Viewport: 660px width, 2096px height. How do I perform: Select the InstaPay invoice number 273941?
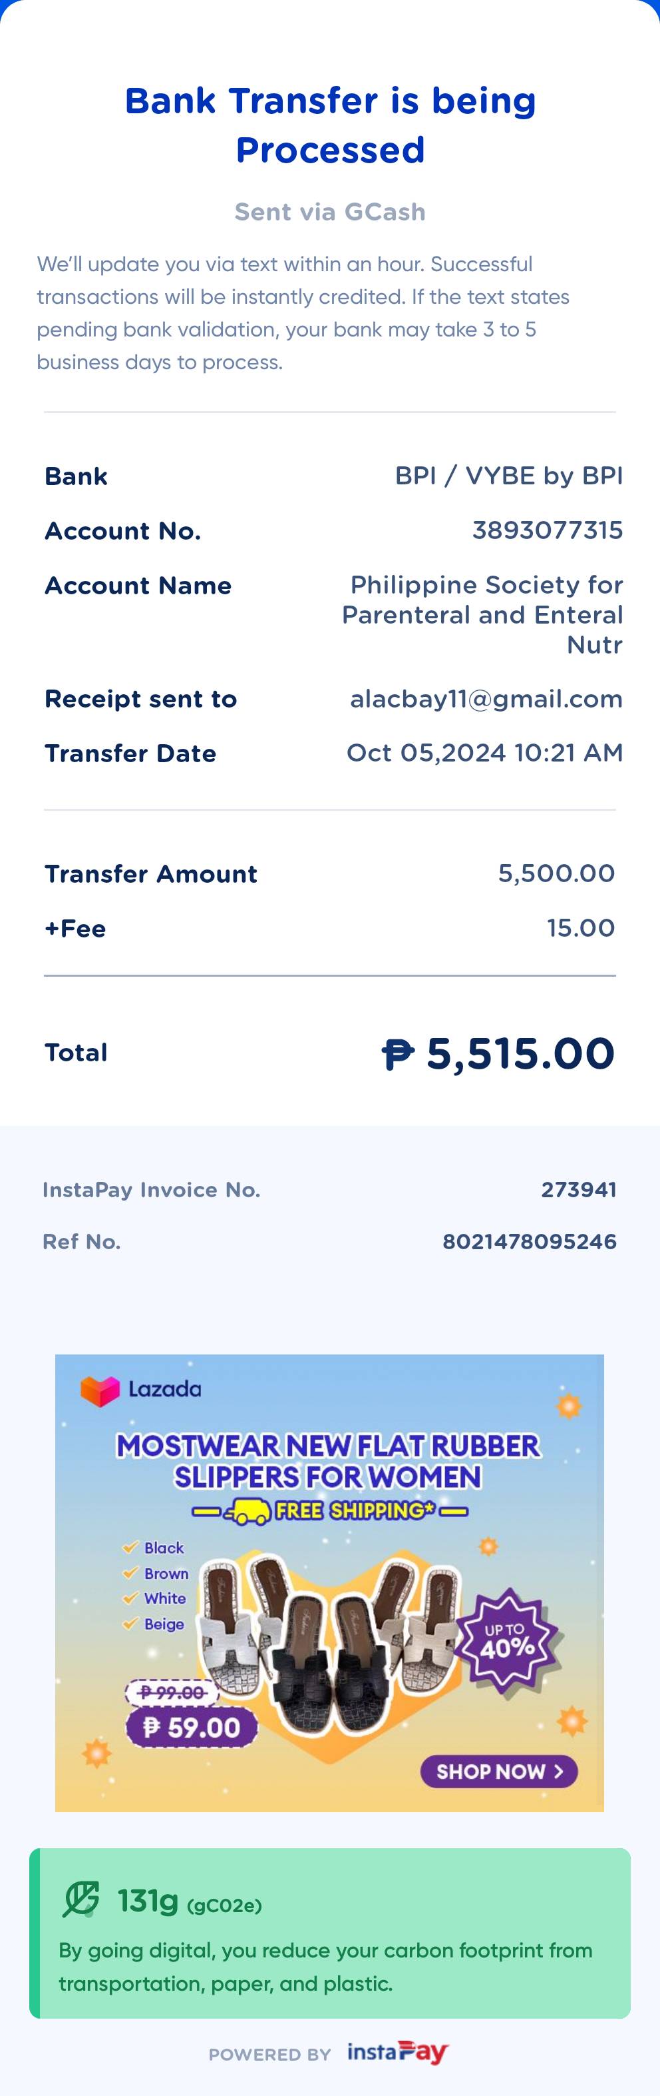click(579, 1190)
